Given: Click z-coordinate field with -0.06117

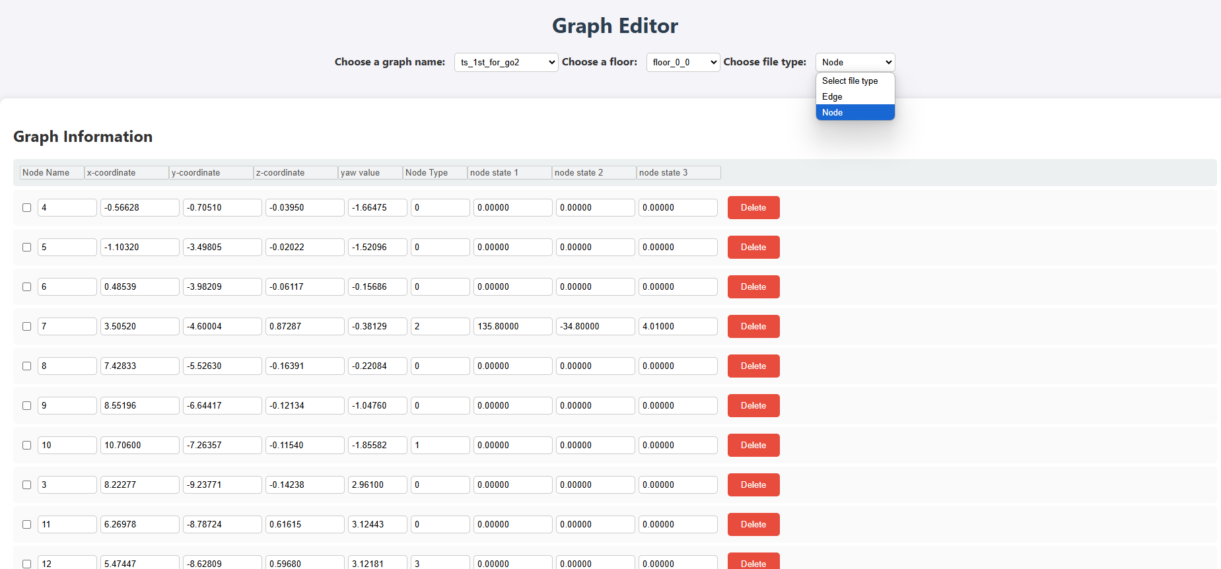Looking at the screenshot, I should pyautogui.click(x=305, y=286).
